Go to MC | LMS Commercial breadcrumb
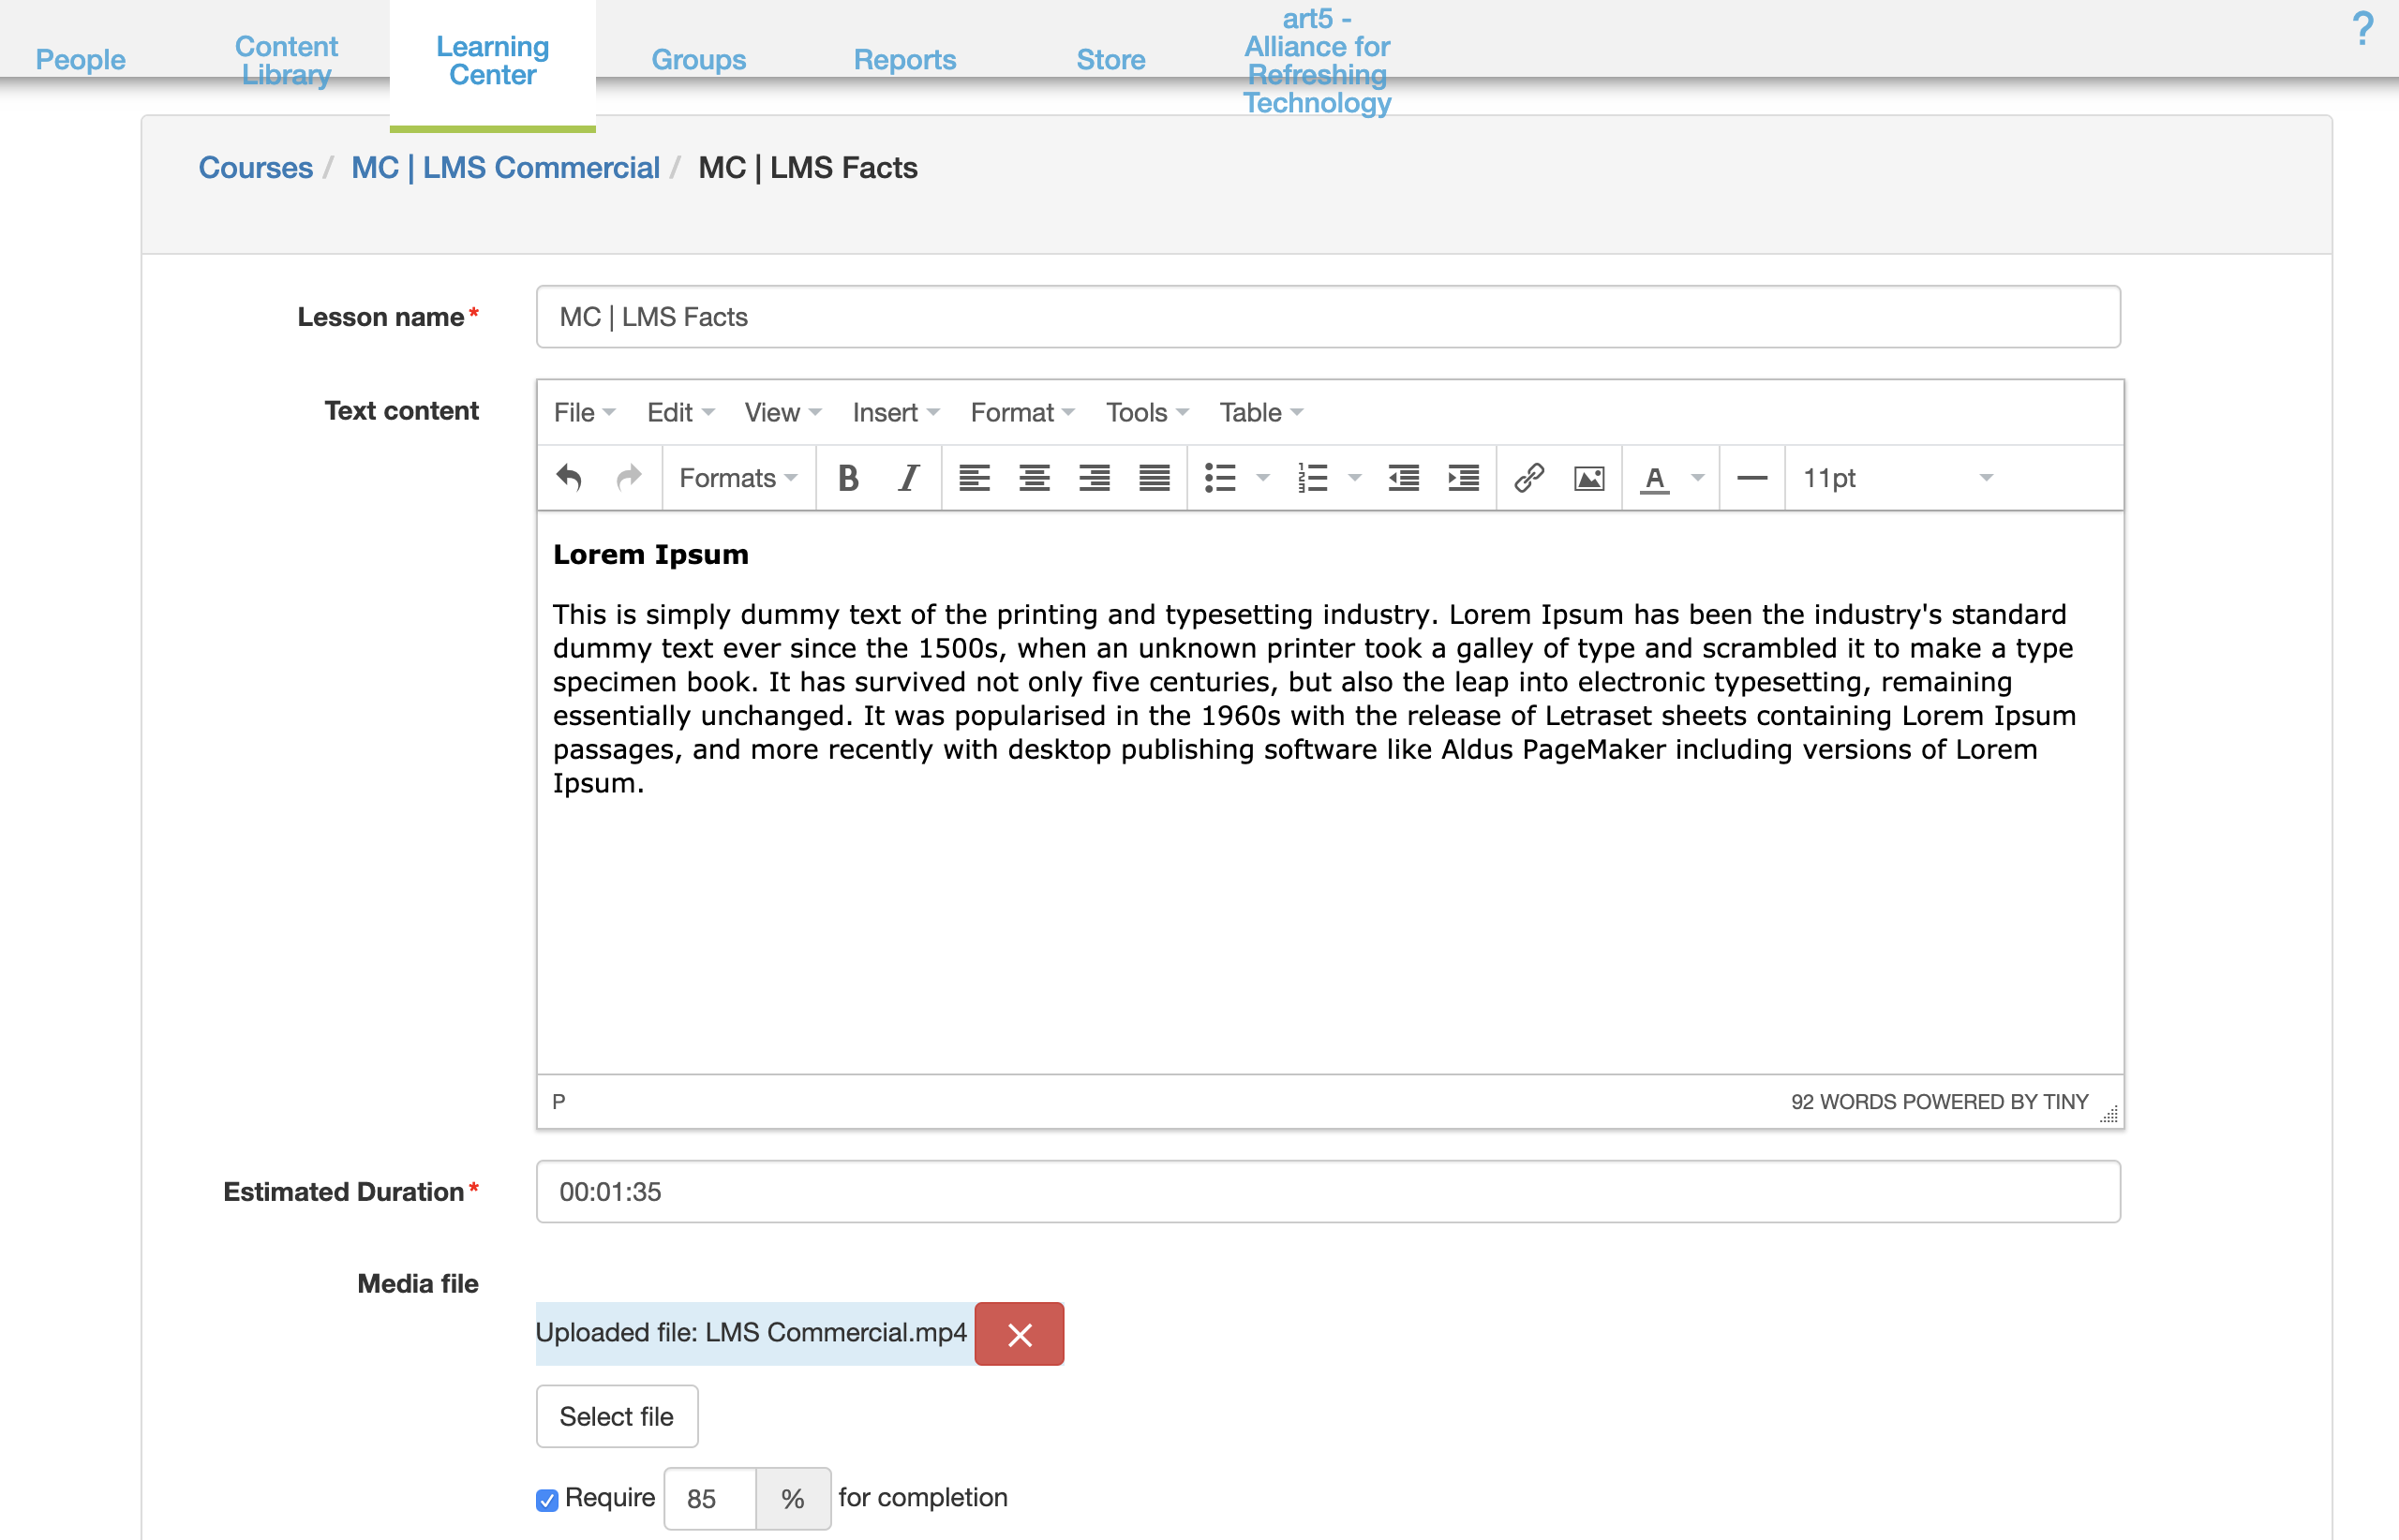2399x1540 pixels. coord(505,168)
